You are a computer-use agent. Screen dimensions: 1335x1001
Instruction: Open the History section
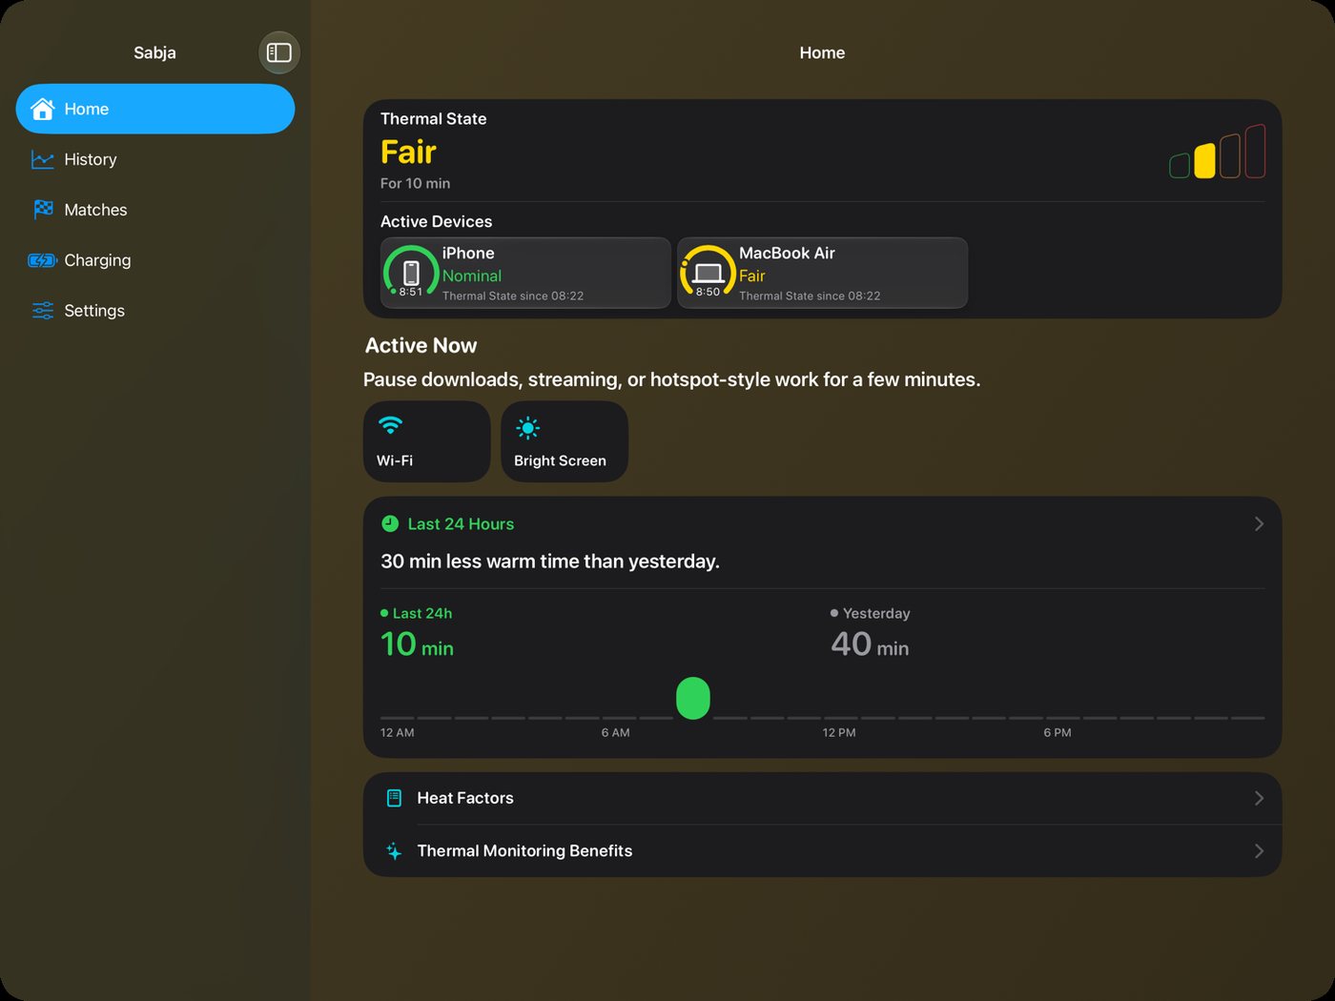(155, 159)
